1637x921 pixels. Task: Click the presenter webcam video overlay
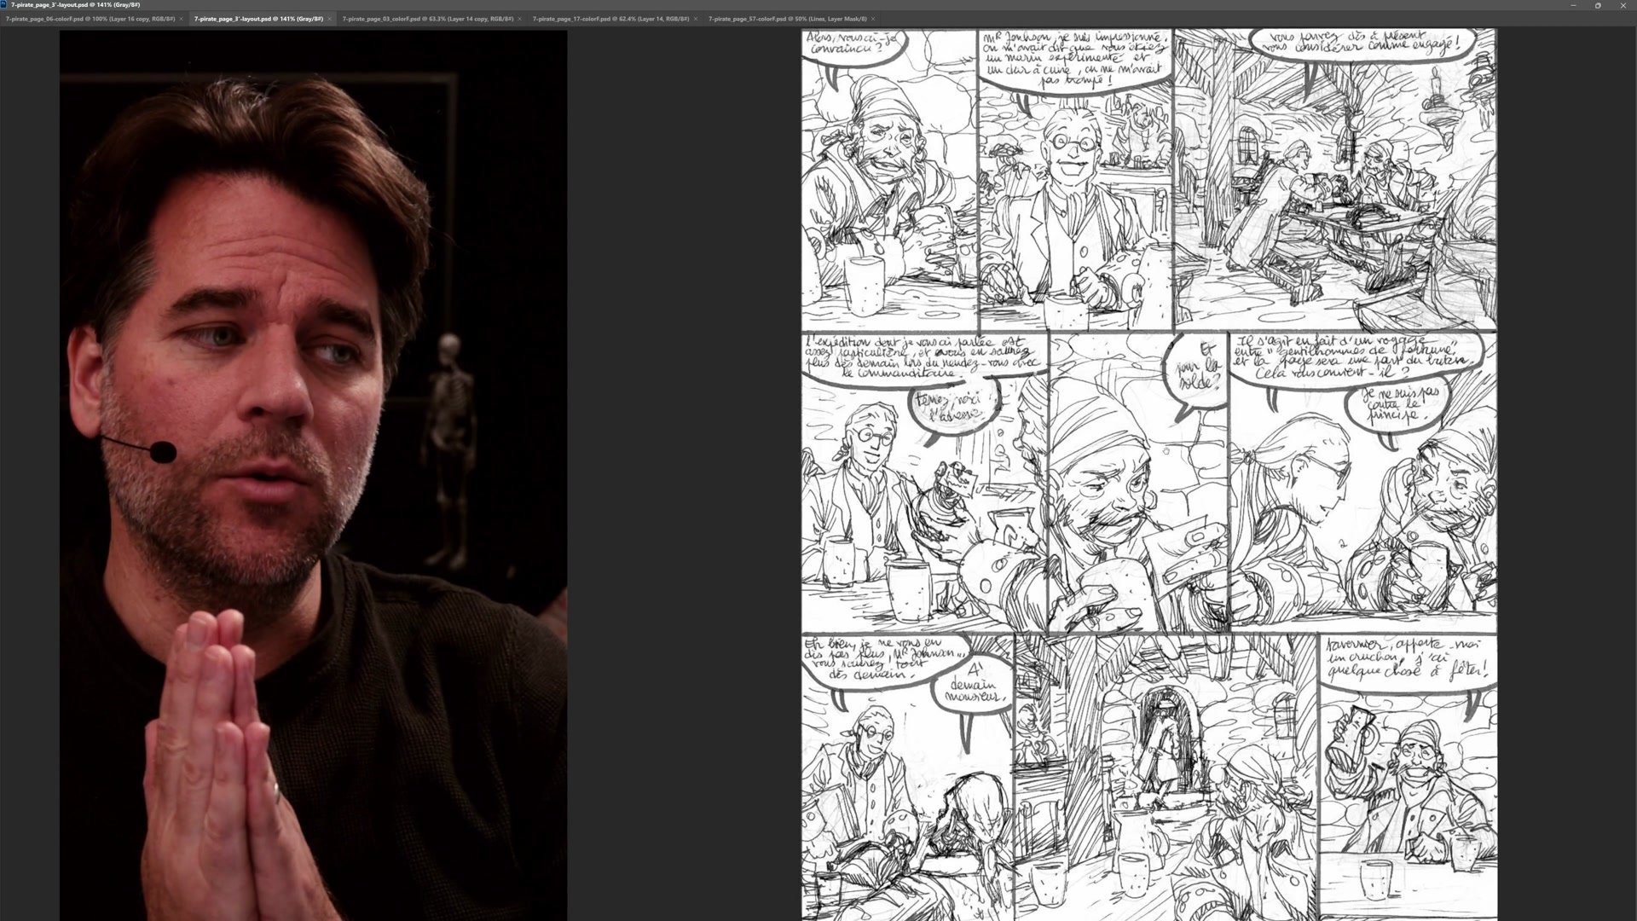coord(313,476)
